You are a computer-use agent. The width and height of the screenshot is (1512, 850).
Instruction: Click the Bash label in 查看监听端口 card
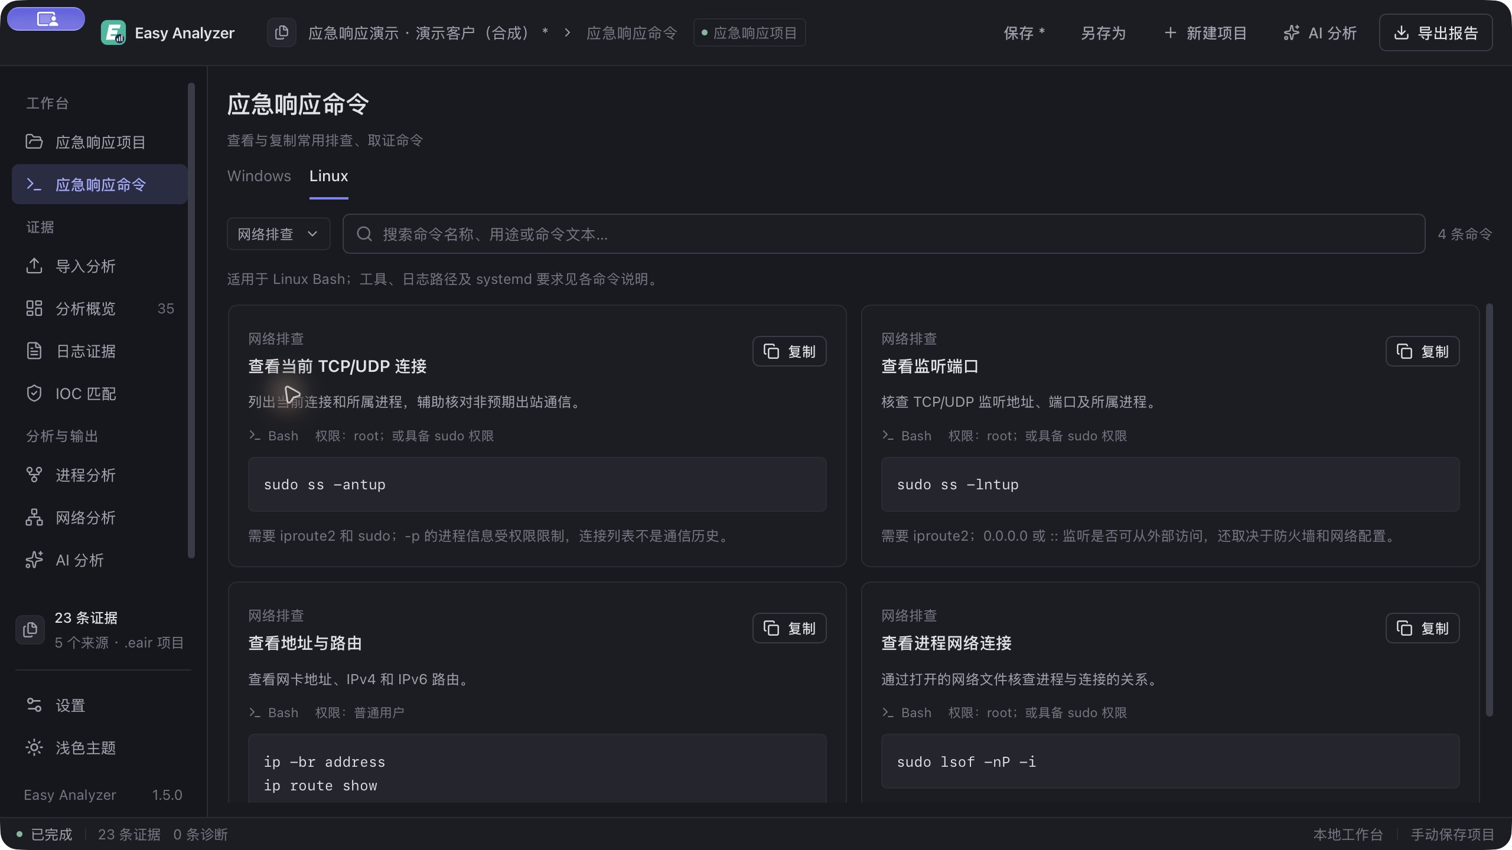(916, 436)
